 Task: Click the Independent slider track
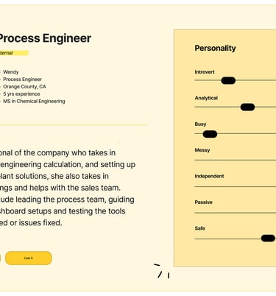(x=236, y=186)
